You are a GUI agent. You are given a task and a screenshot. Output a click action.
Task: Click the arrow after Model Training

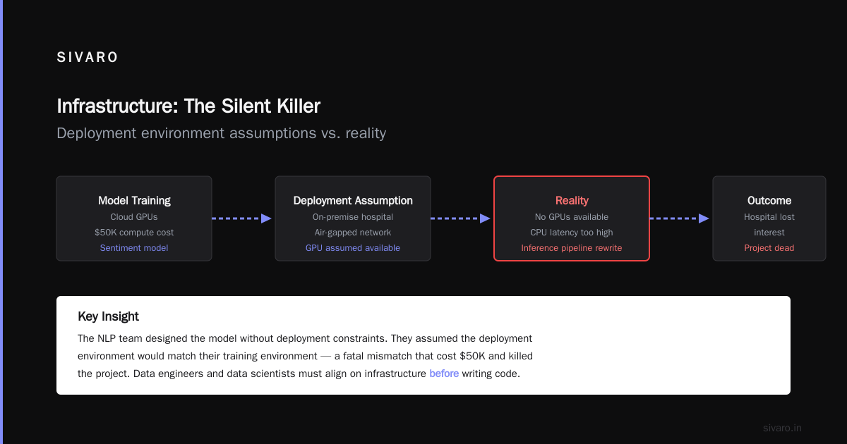242,218
